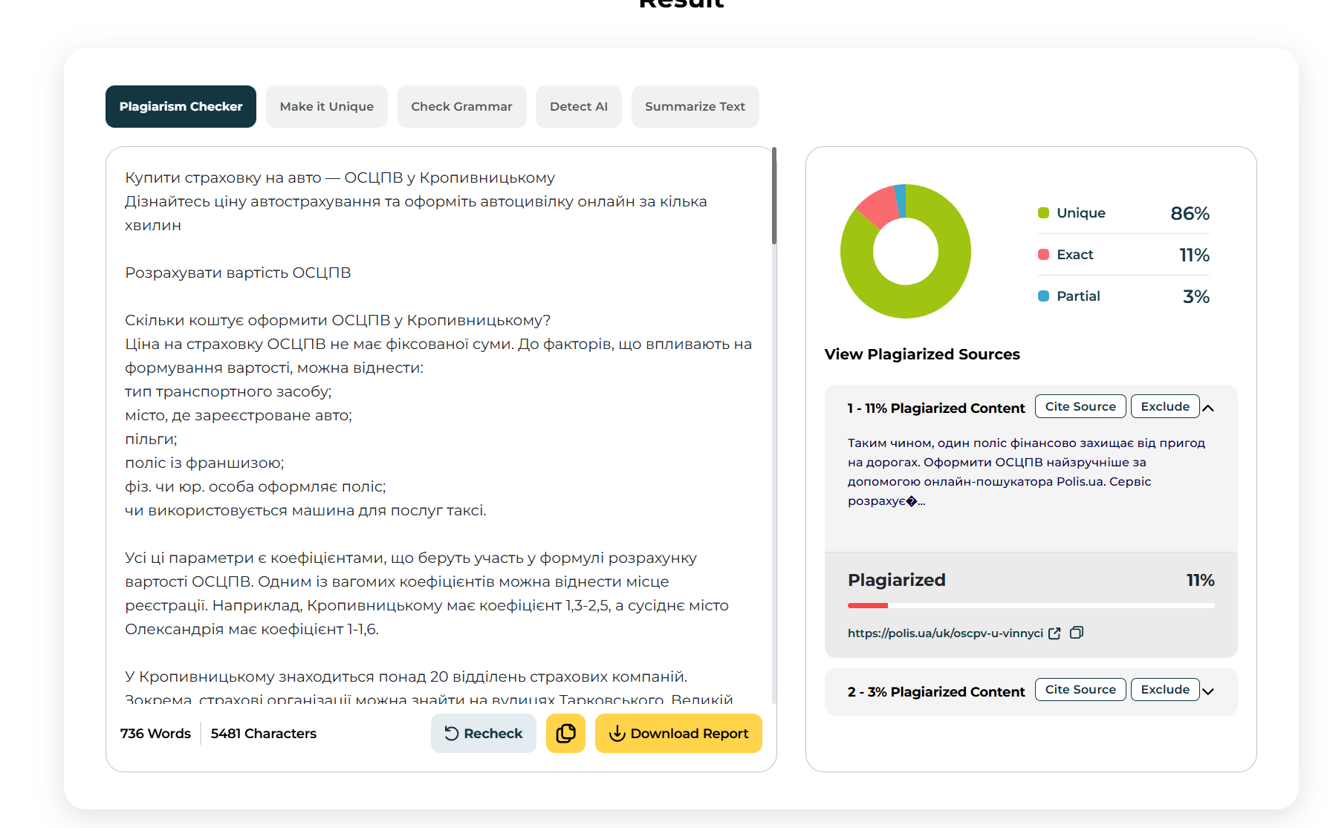This screenshot has height=828, width=1330.
Task: Click the Plagiarized 11% progress bar
Action: tap(1031, 605)
